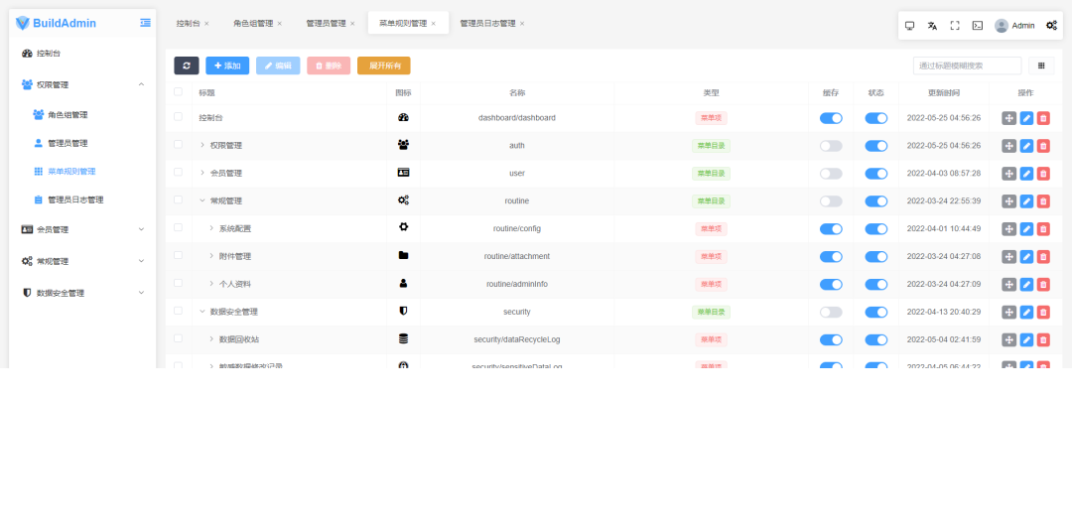
Task: Collapse the 数据安全管理 table row
Action: [202, 312]
